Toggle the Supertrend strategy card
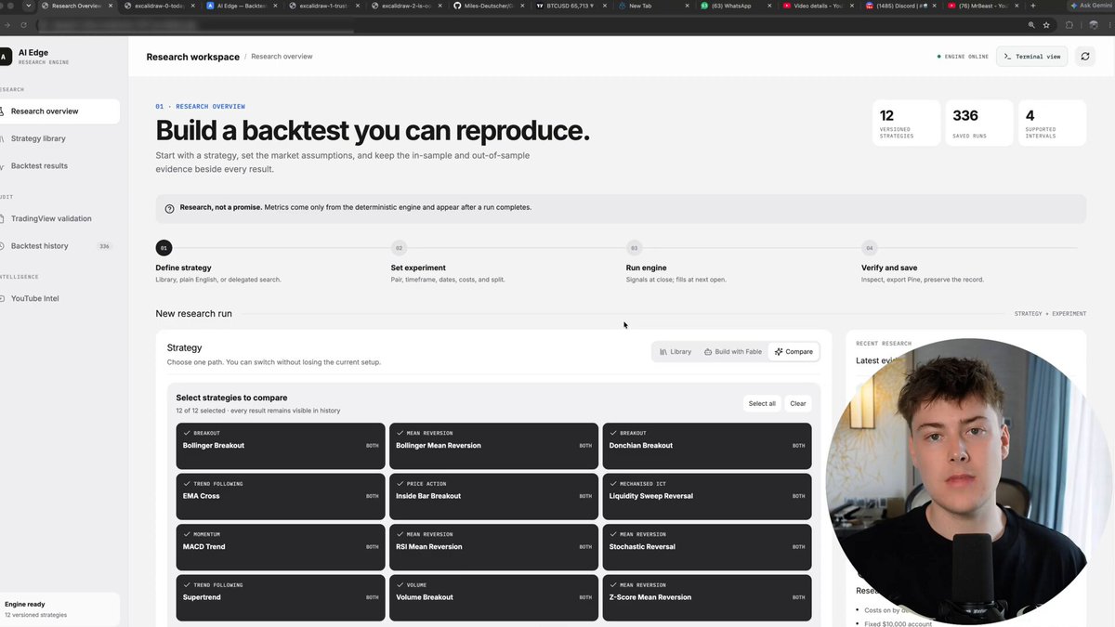This screenshot has width=1115, height=627. click(x=281, y=598)
